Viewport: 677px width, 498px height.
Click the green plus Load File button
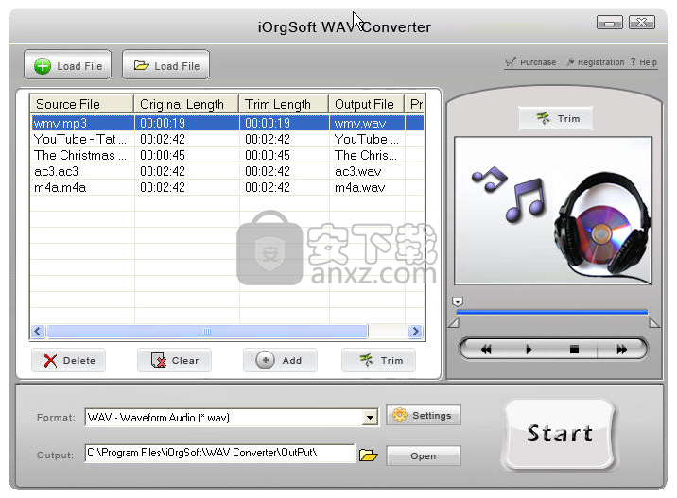click(68, 65)
